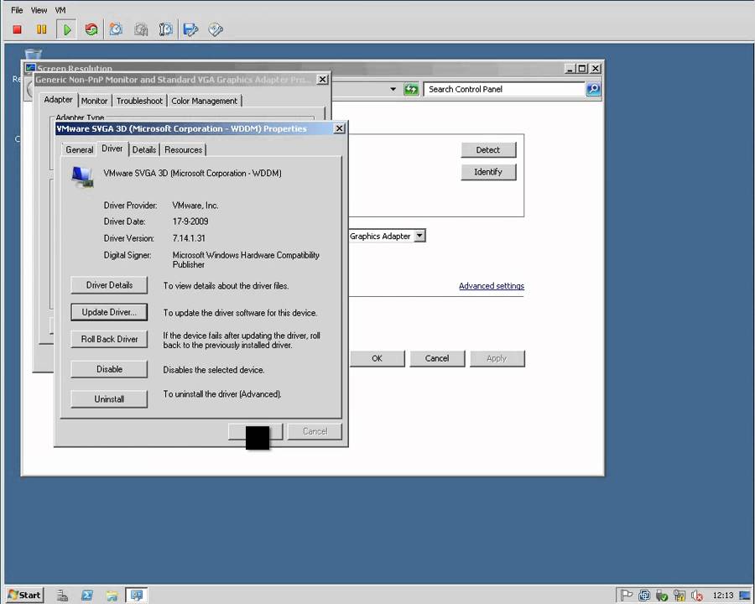
Task: Stop the virtual machine with red square
Action: (18, 29)
